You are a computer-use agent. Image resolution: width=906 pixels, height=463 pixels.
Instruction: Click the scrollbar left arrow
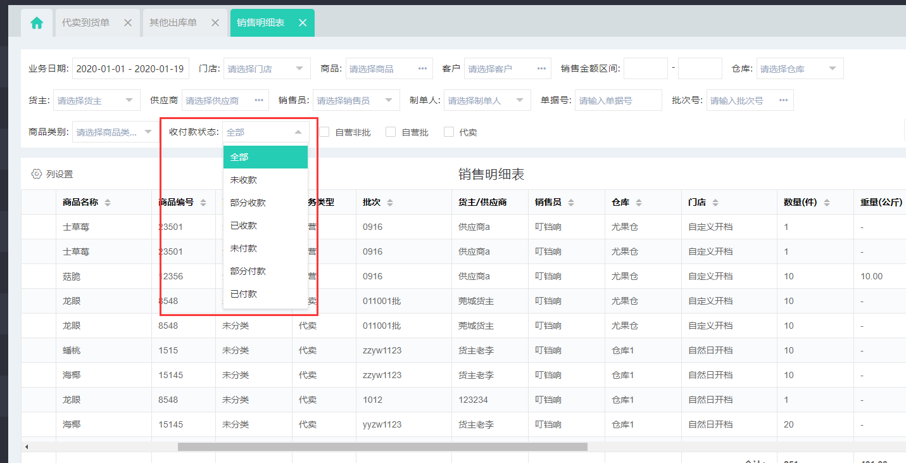(27, 447)
